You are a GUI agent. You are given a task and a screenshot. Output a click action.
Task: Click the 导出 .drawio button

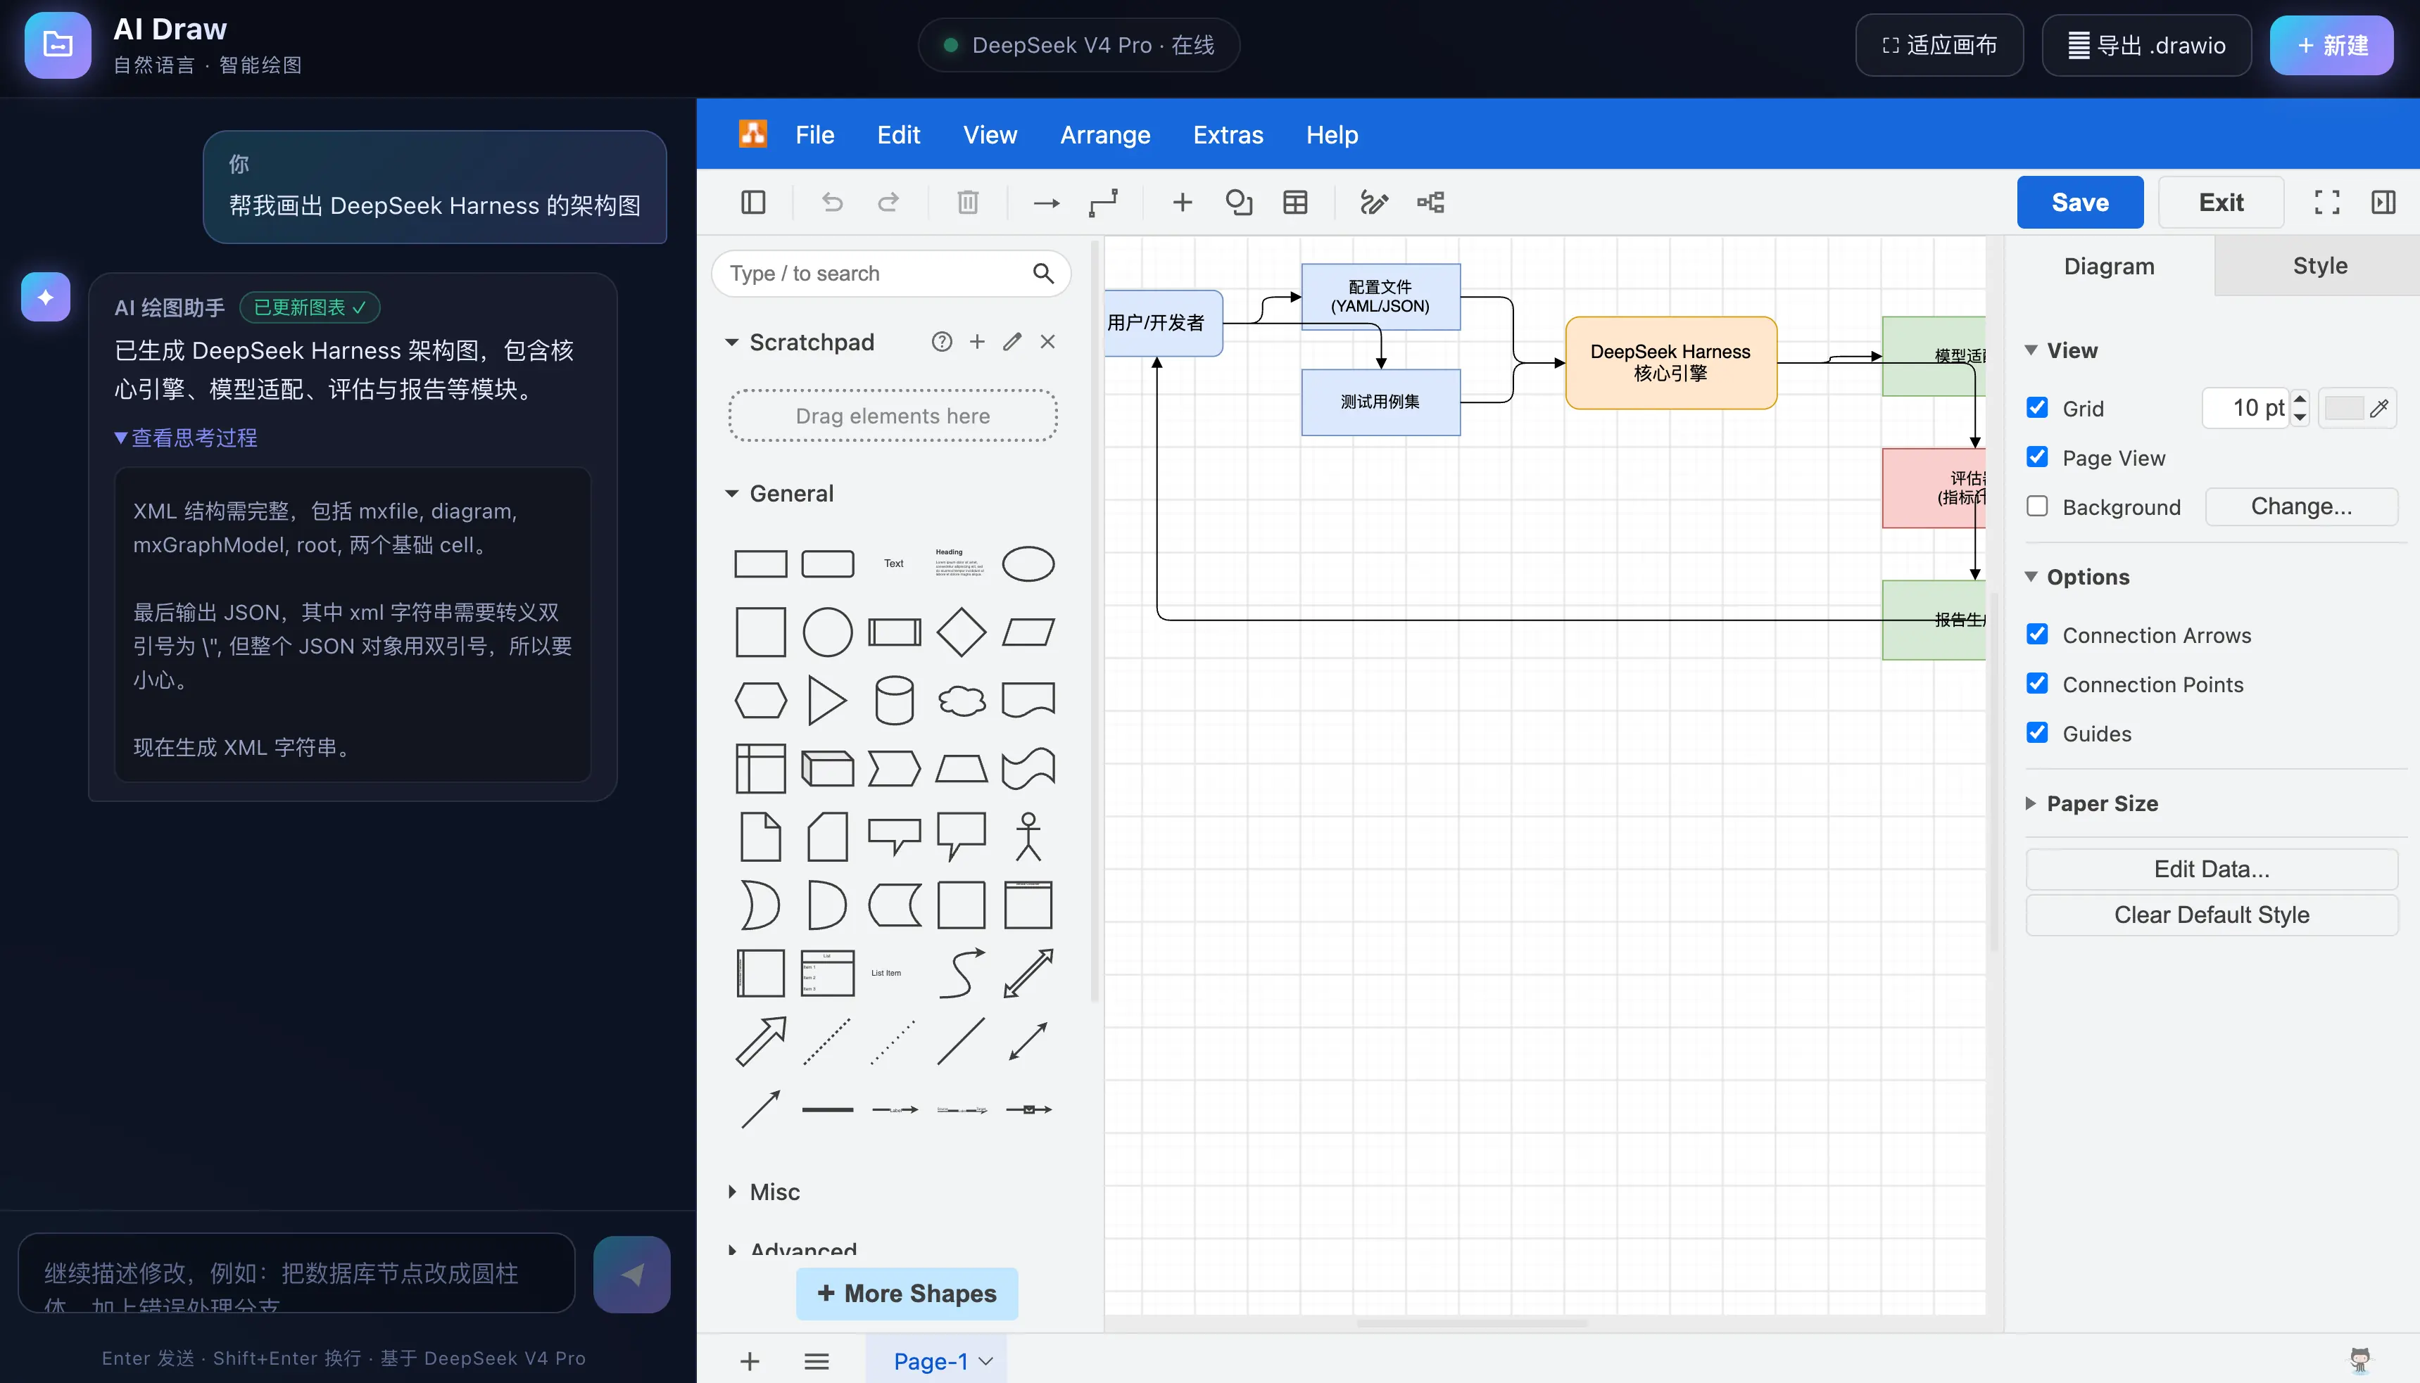(x=2146, y=44)
